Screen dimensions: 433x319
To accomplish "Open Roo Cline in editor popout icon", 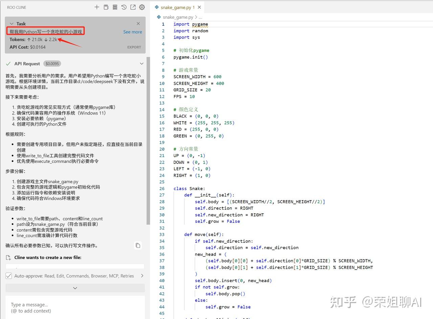I will 133,7.
